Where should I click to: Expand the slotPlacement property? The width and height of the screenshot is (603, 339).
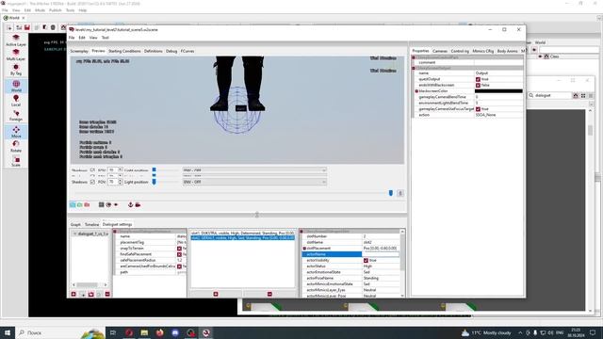304,249
